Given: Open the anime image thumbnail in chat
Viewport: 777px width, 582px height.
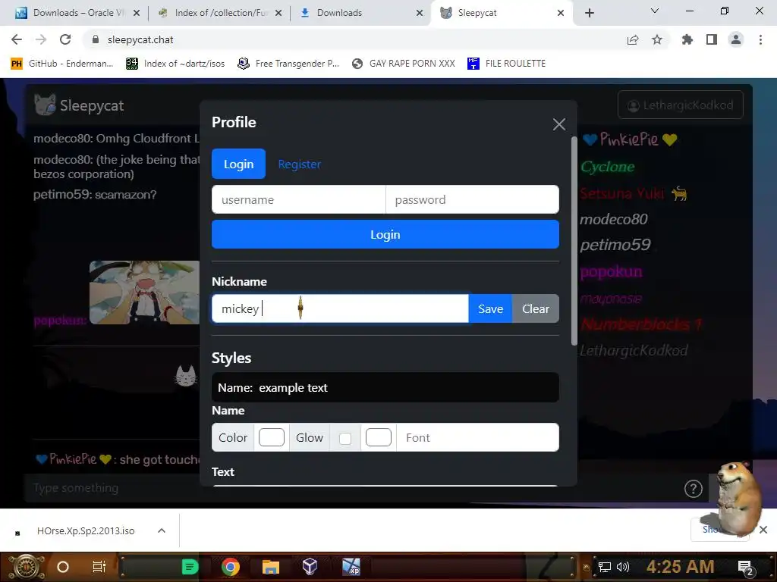Looking at the screenshot, I should (144, 293).
